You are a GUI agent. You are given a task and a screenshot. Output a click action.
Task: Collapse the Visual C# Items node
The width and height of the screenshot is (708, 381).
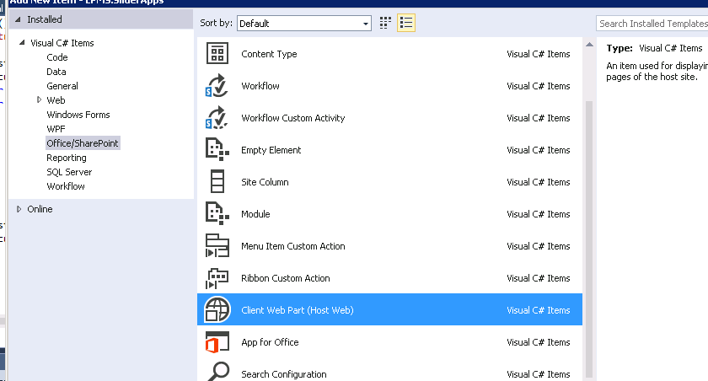tap(22, 42)
